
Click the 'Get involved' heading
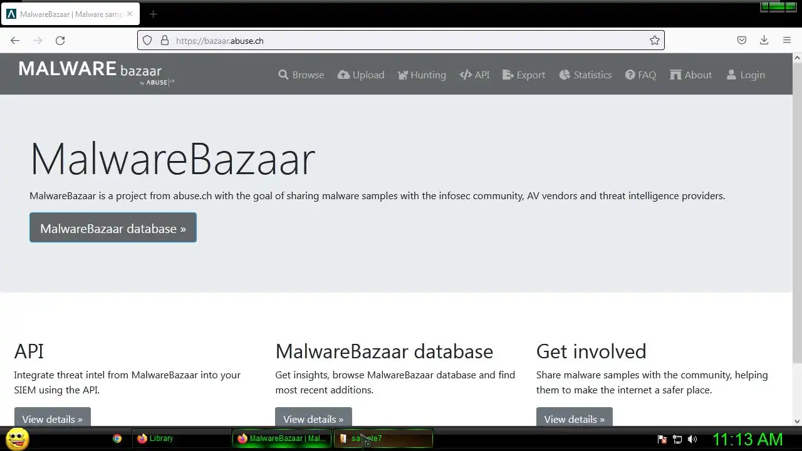tap(591, 351)
